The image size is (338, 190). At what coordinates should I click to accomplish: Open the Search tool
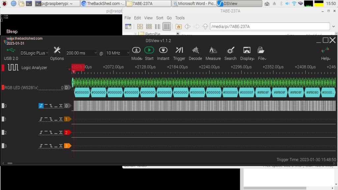click(230, 50)
